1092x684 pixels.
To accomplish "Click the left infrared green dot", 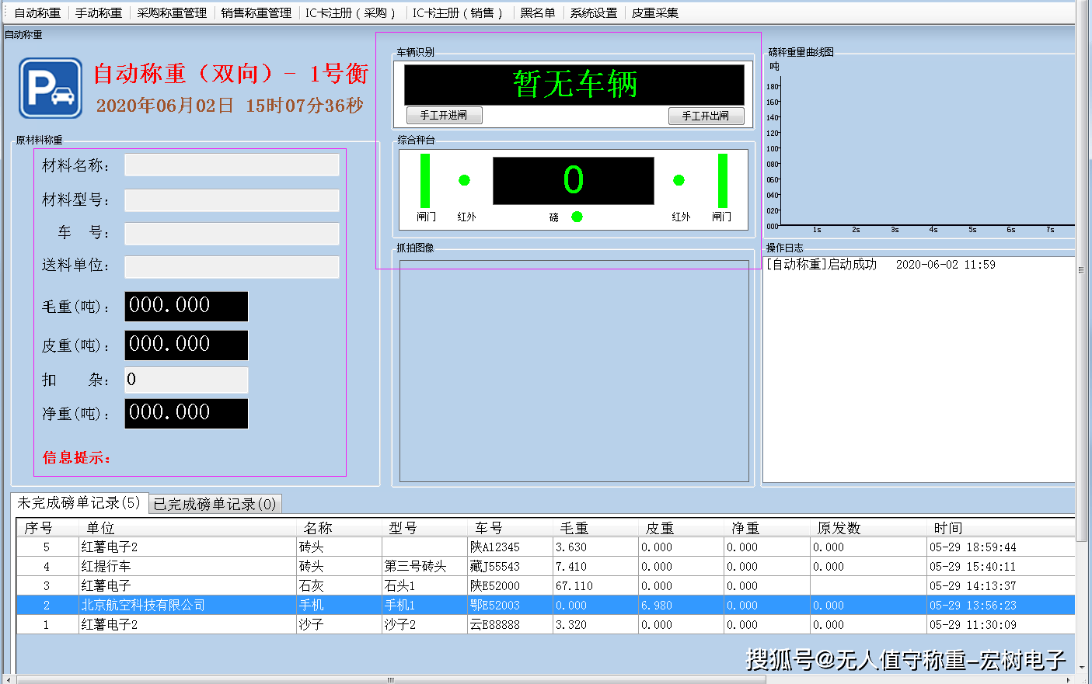I will coord(464,180).
